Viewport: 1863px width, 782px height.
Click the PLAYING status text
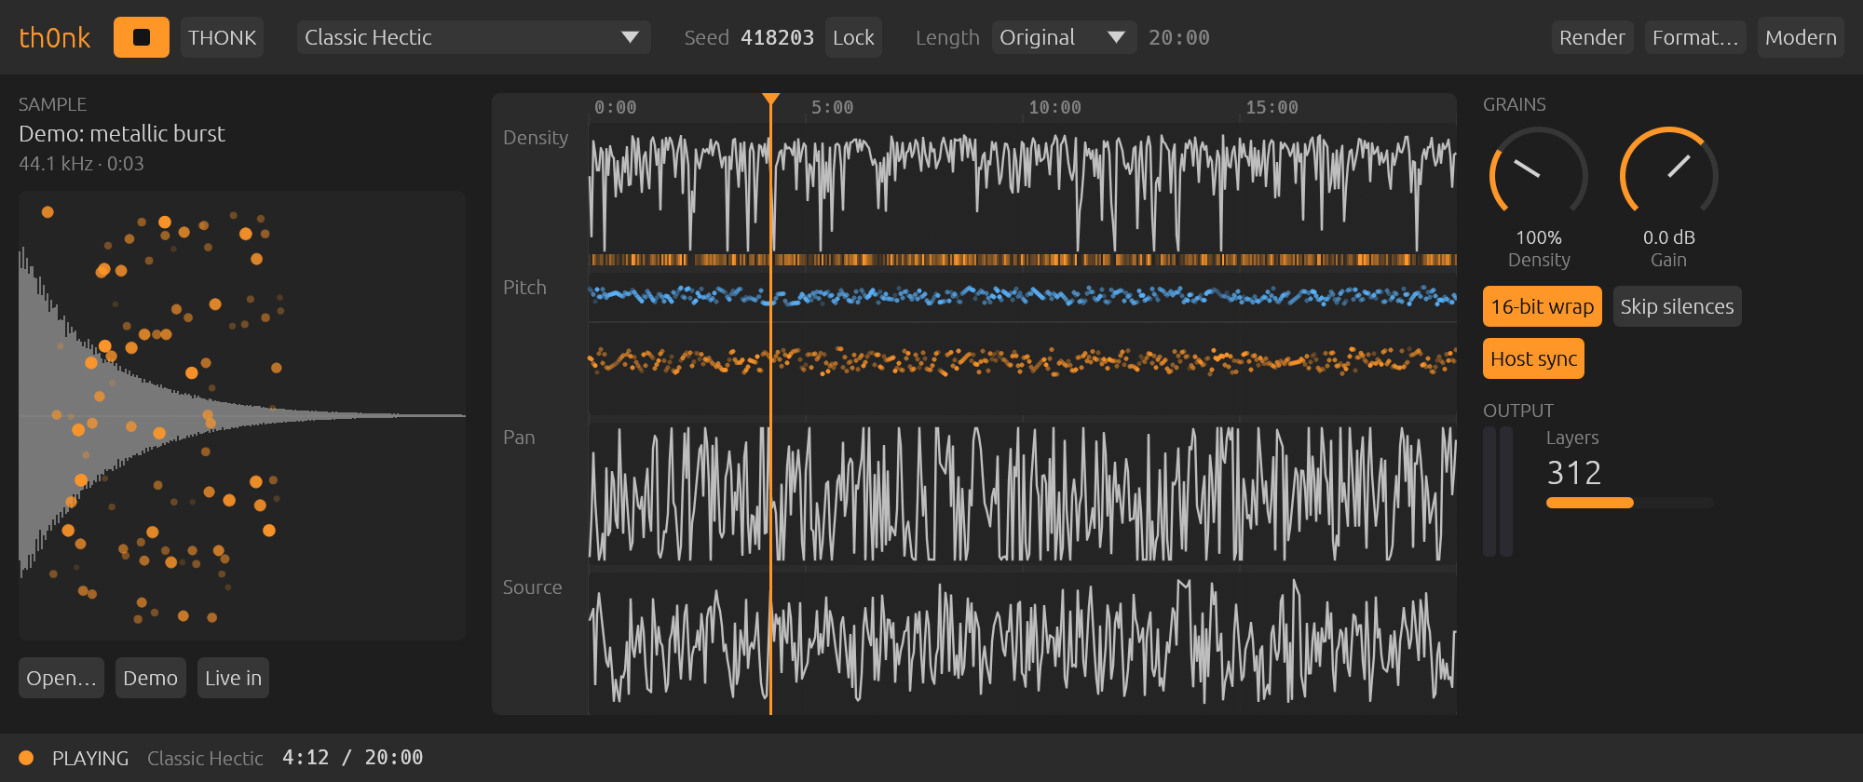[x=90, y=759]
